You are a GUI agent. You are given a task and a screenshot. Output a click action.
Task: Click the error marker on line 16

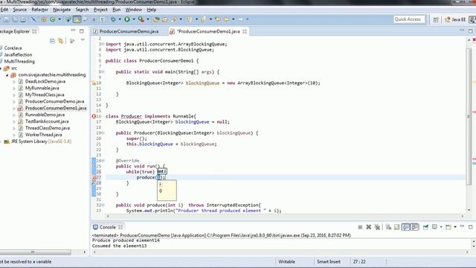(x=94, y=116)
